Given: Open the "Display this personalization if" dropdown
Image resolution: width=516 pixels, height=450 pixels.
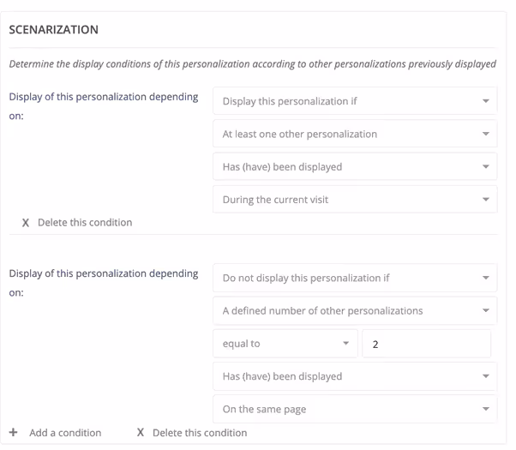Looking at the screenshot, I should [354, 101].
